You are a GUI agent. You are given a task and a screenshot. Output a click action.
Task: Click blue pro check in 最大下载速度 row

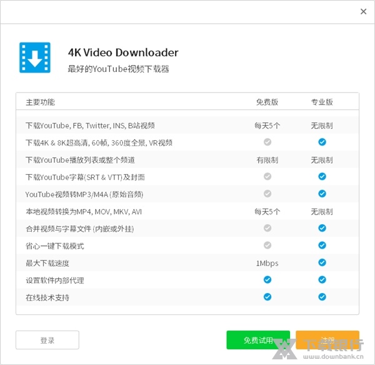tap(322, 262)
